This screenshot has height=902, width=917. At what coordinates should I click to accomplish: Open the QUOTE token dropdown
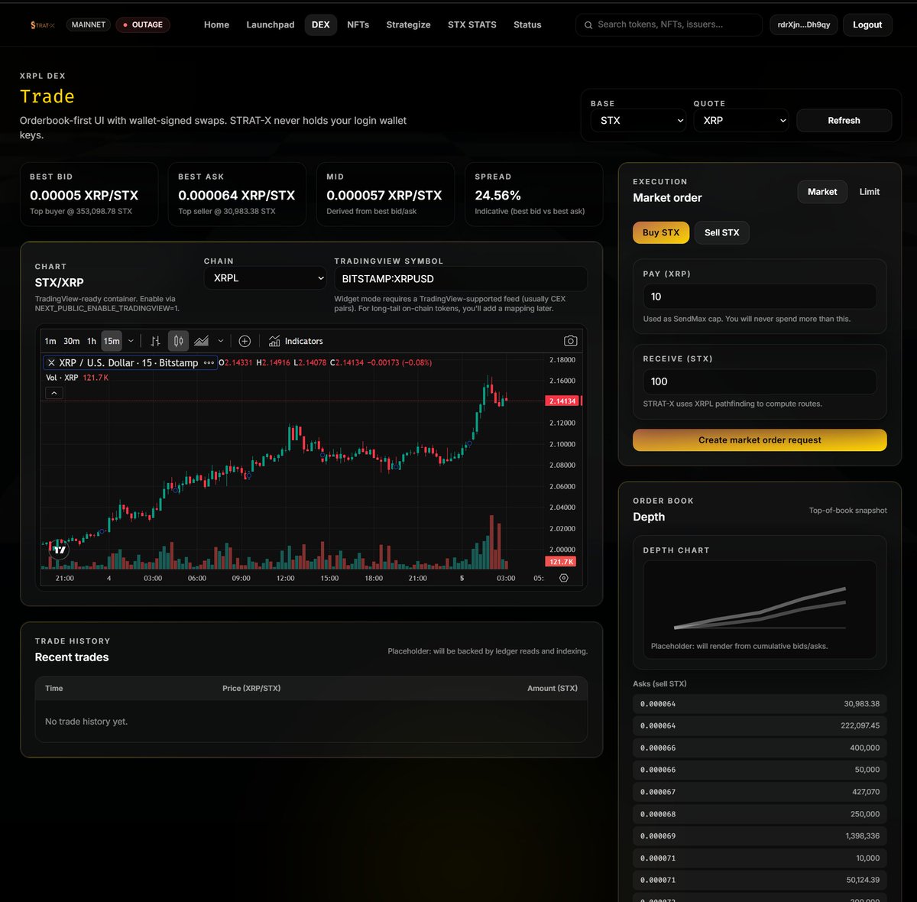point(741,121)
